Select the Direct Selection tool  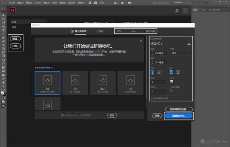point(4,15)
